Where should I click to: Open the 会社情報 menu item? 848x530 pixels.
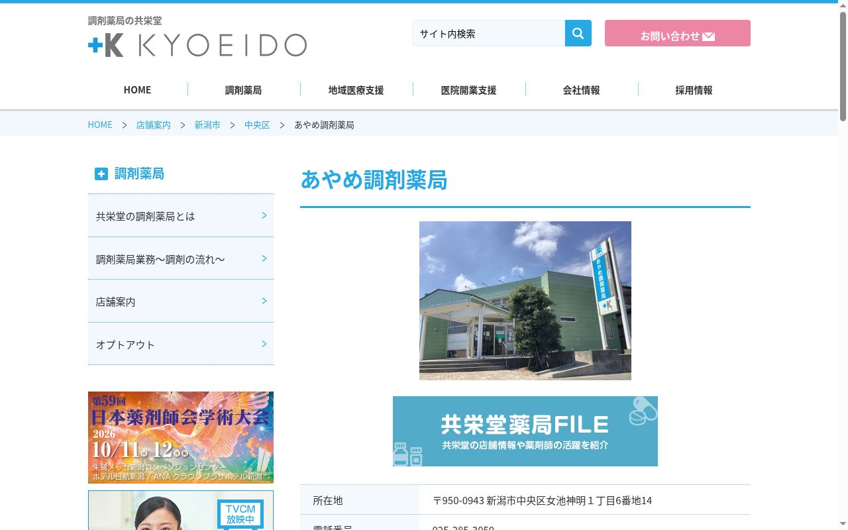click(581, 89)
